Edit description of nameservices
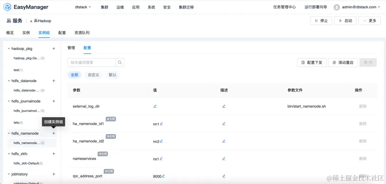 tap(224, 159)
